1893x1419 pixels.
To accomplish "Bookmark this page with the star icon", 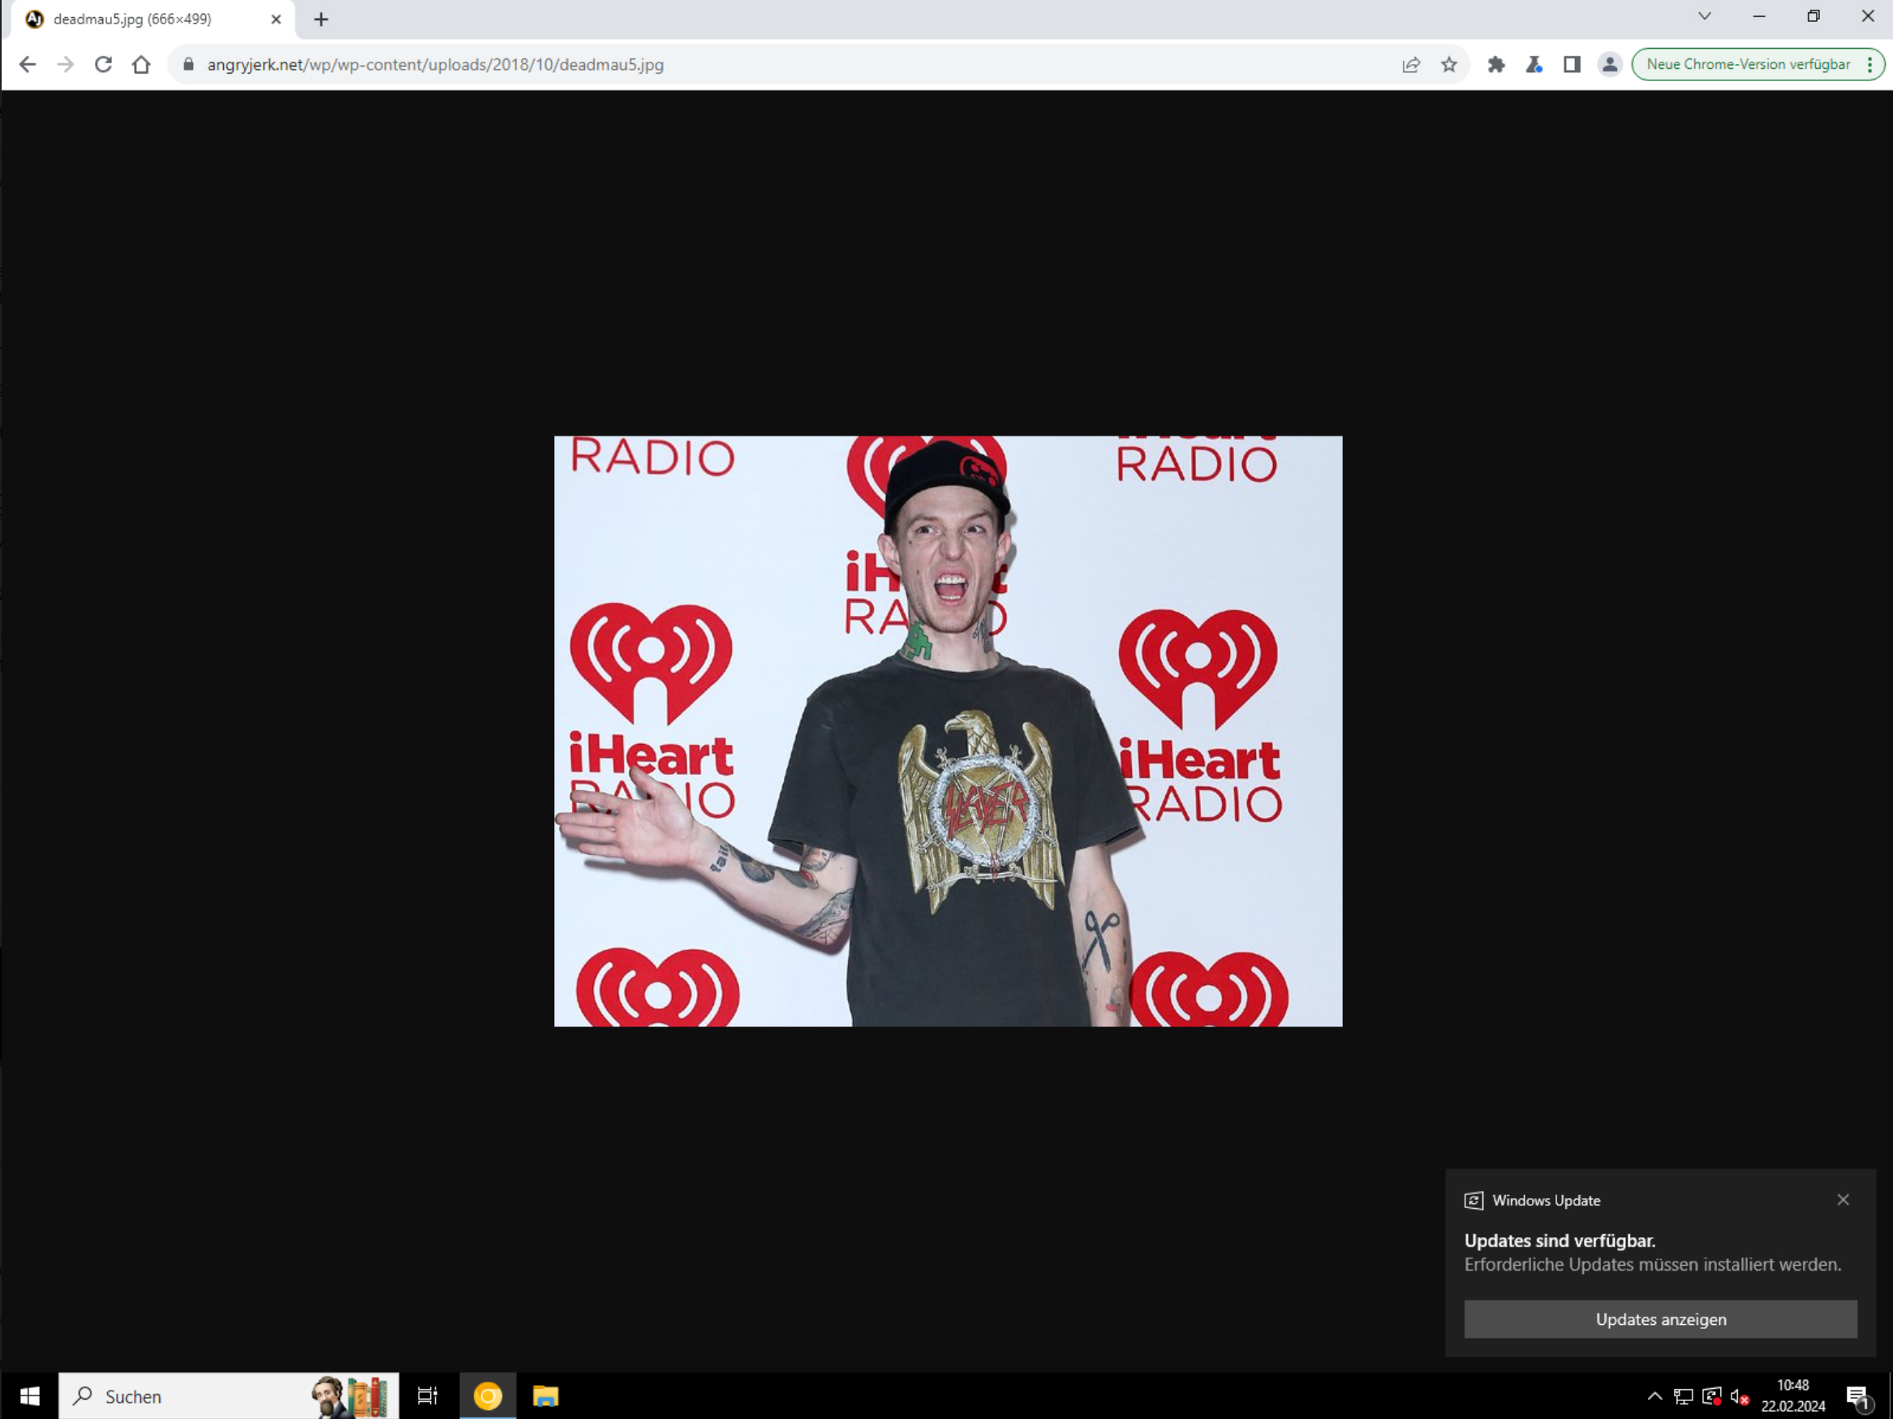I will (1449, 64).
